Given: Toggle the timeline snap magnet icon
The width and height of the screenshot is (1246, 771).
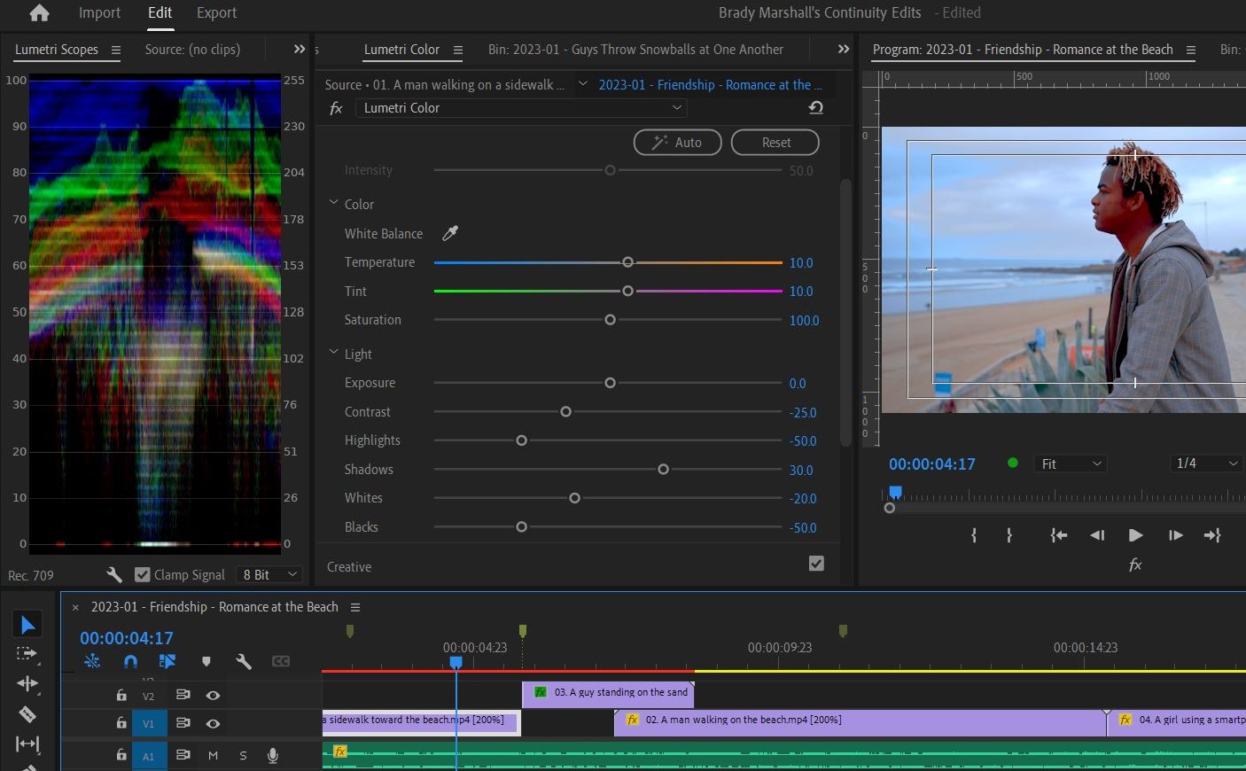Looking at the screenshot, I should click(130, 661).
